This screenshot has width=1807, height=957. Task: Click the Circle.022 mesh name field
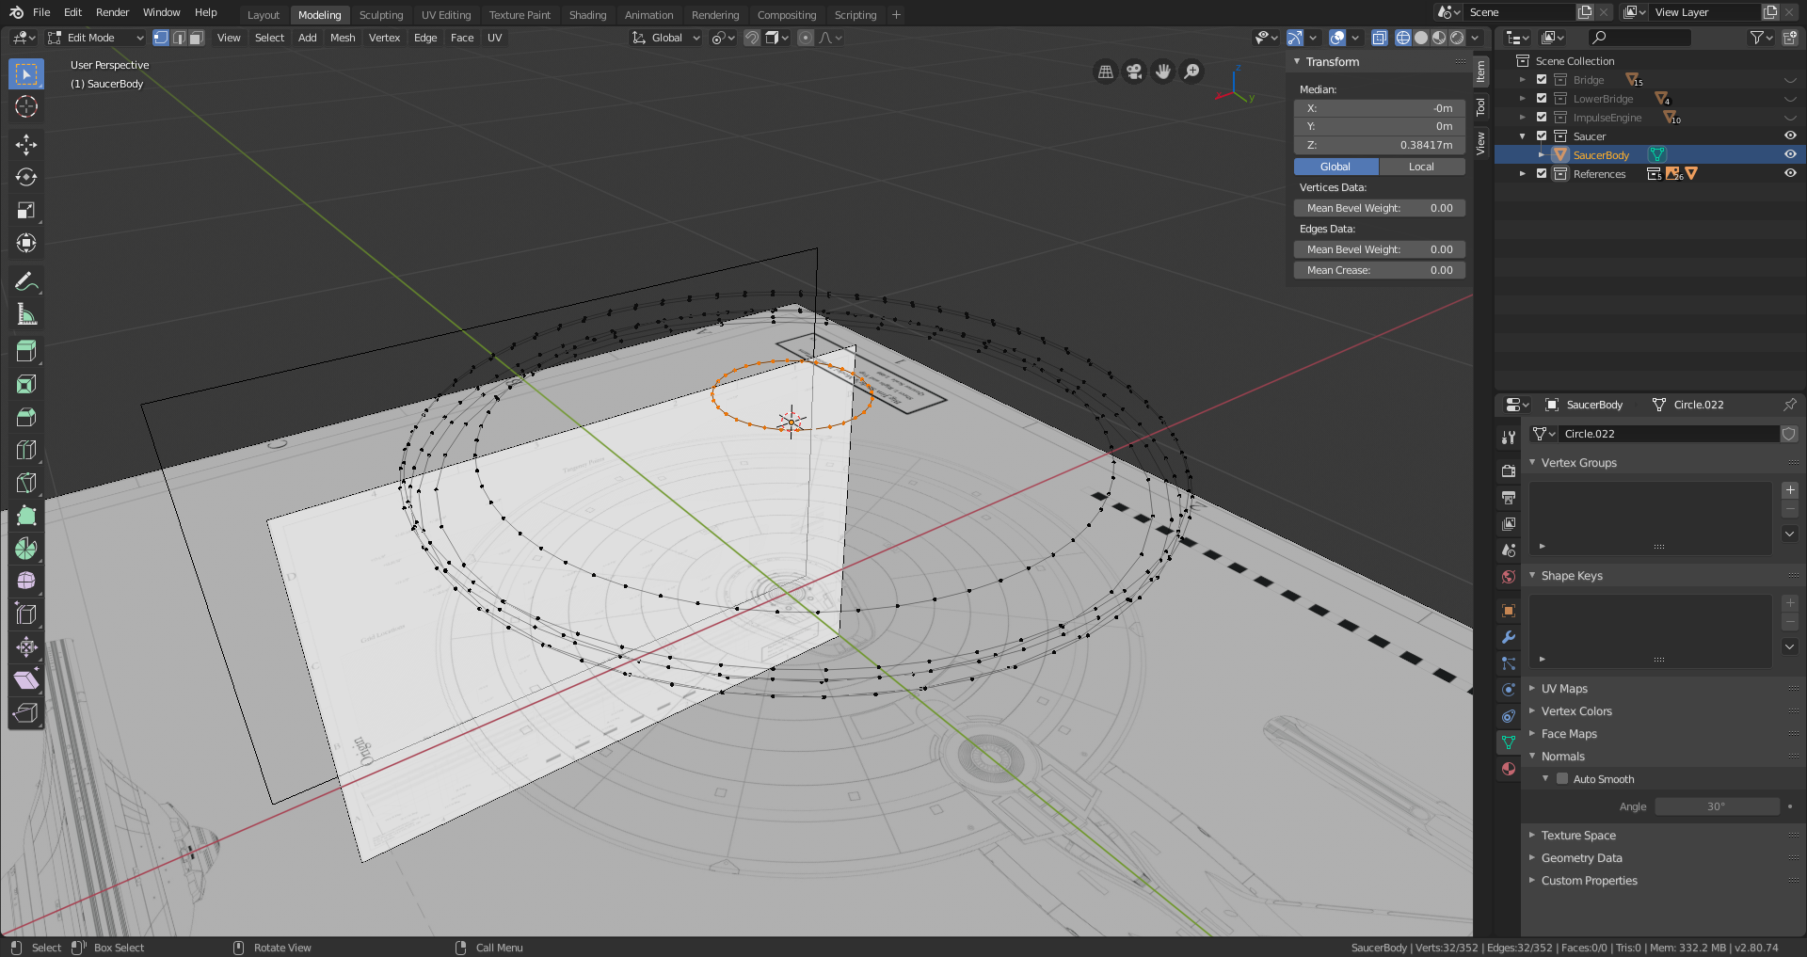tap(1667, 434)
